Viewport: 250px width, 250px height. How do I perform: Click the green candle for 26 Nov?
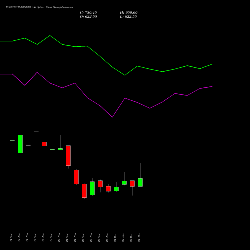point(92,188)
